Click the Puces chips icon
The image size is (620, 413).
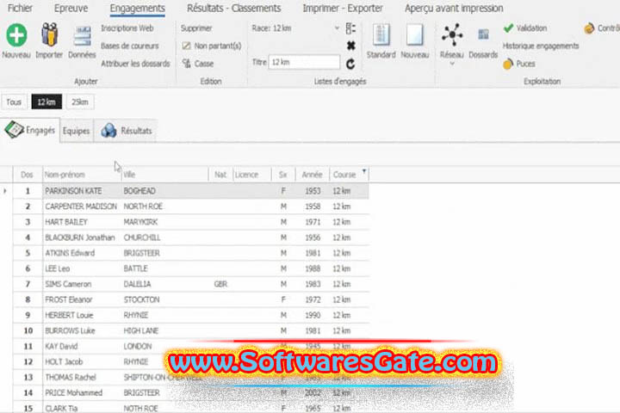(508, 64)
